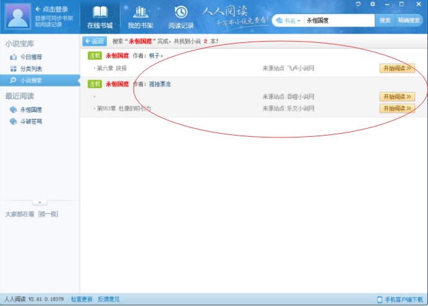Click 手机客户端下载 mobile client download
The height and width of the screenshot is (306, 428).
point(404,299)
